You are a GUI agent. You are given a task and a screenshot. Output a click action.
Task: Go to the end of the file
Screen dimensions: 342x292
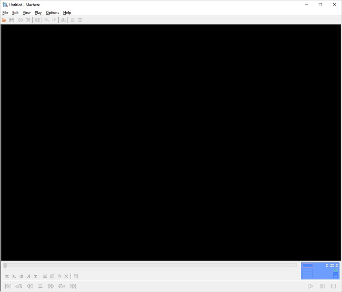click(x=73, y=286)
